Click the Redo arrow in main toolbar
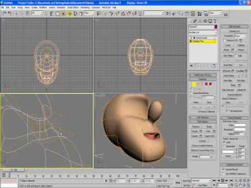This screenshot has width=251, height=188. (10, 14)
